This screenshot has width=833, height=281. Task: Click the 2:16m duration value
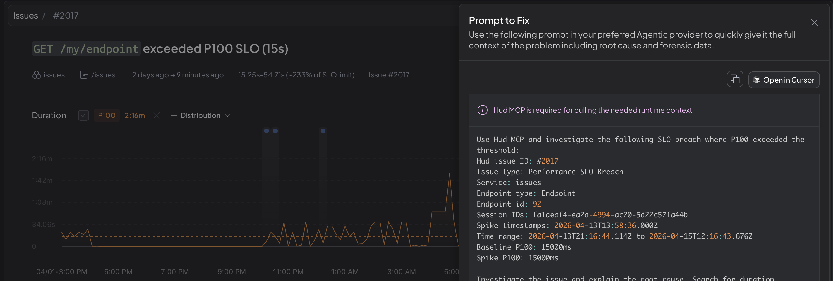(134, 115)
